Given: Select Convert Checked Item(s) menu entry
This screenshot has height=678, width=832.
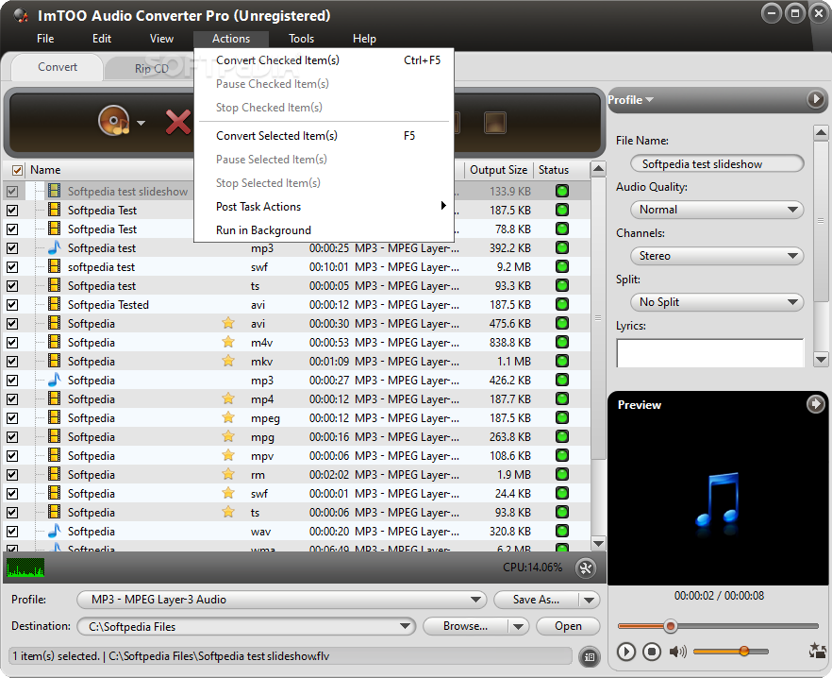Looking at the screenshot, I should [324, 60].
